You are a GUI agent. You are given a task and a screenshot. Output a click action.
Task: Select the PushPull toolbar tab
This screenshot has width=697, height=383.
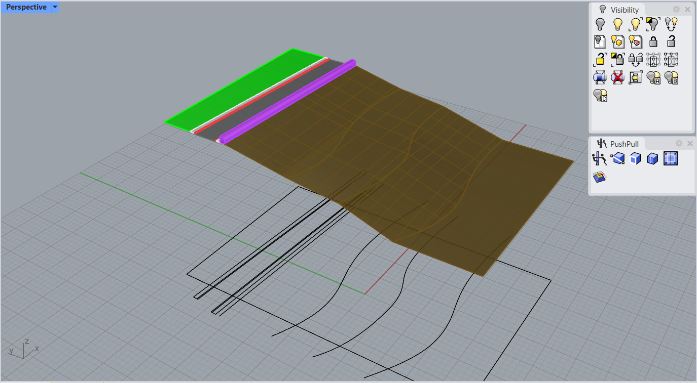pos(619,144)
